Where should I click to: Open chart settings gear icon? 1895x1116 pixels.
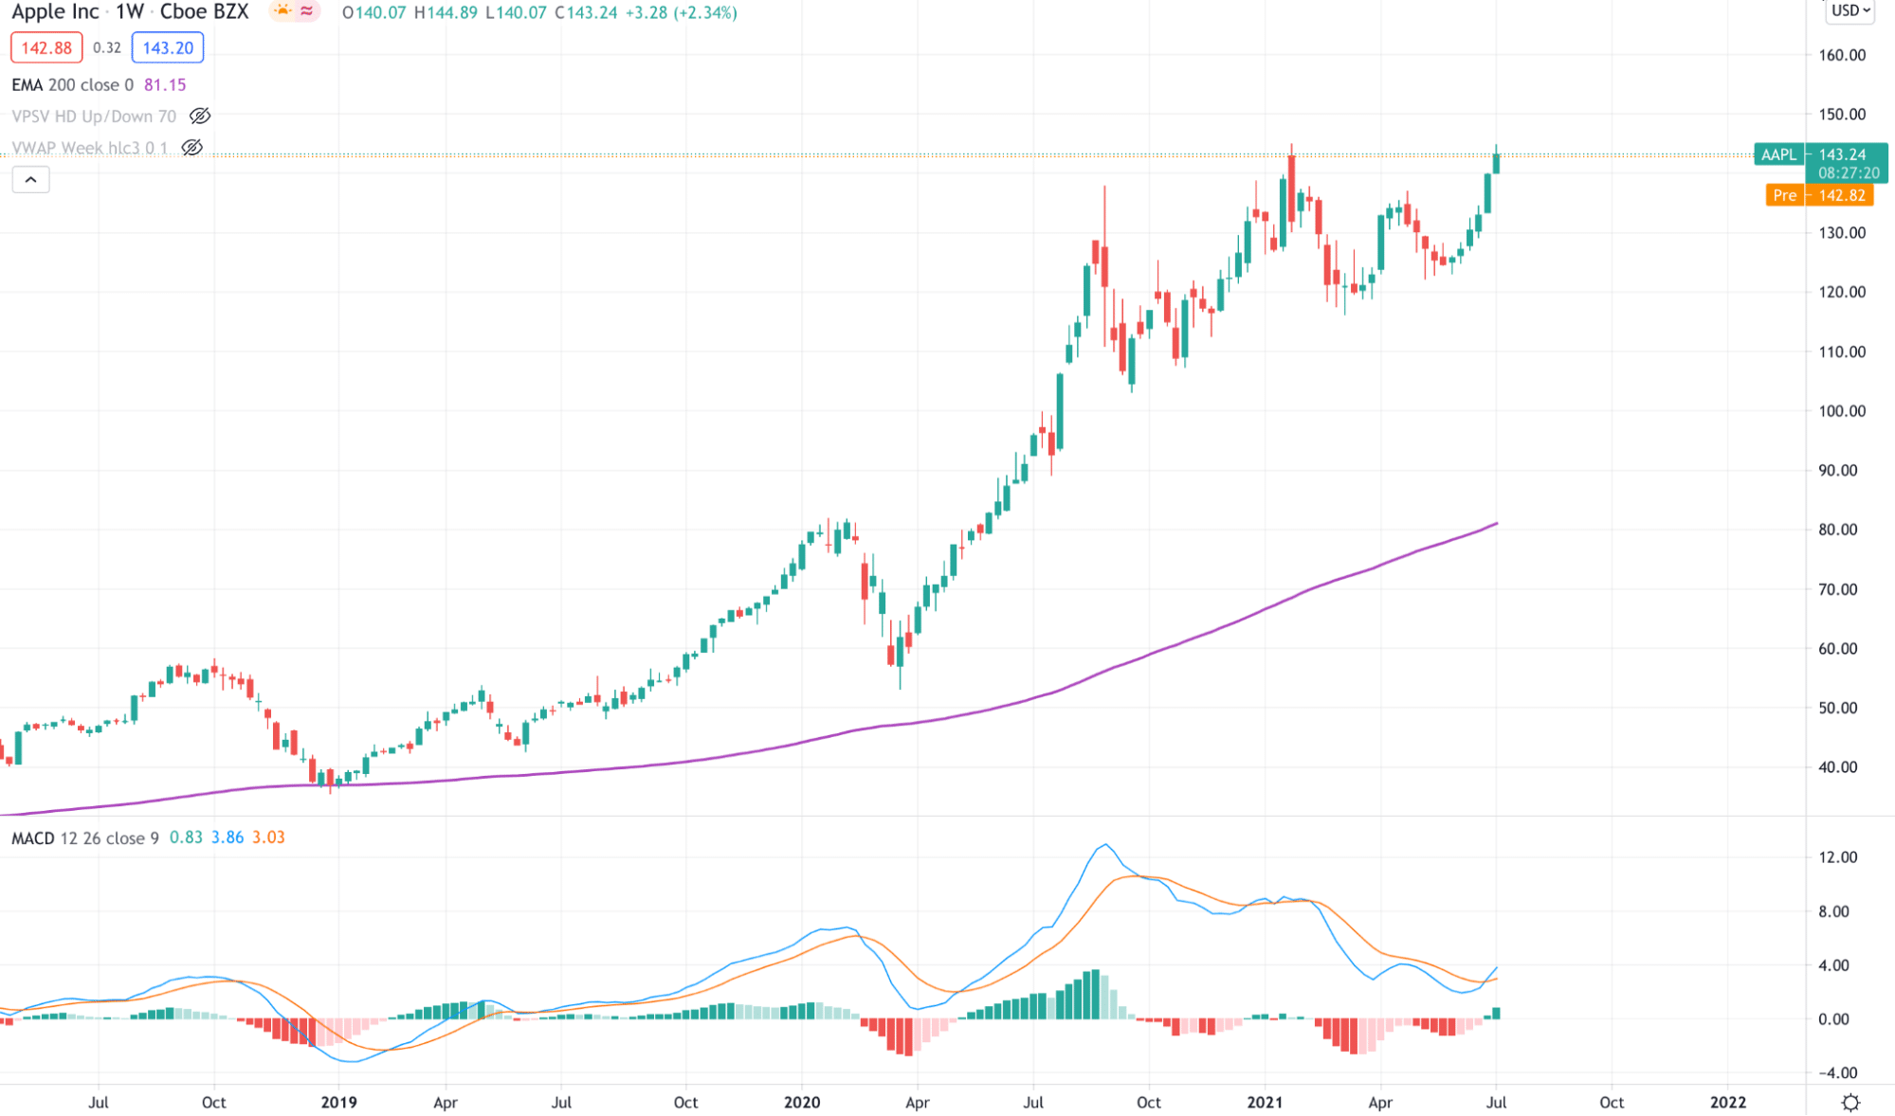pyautogui.click(x=1850, y=1103)
